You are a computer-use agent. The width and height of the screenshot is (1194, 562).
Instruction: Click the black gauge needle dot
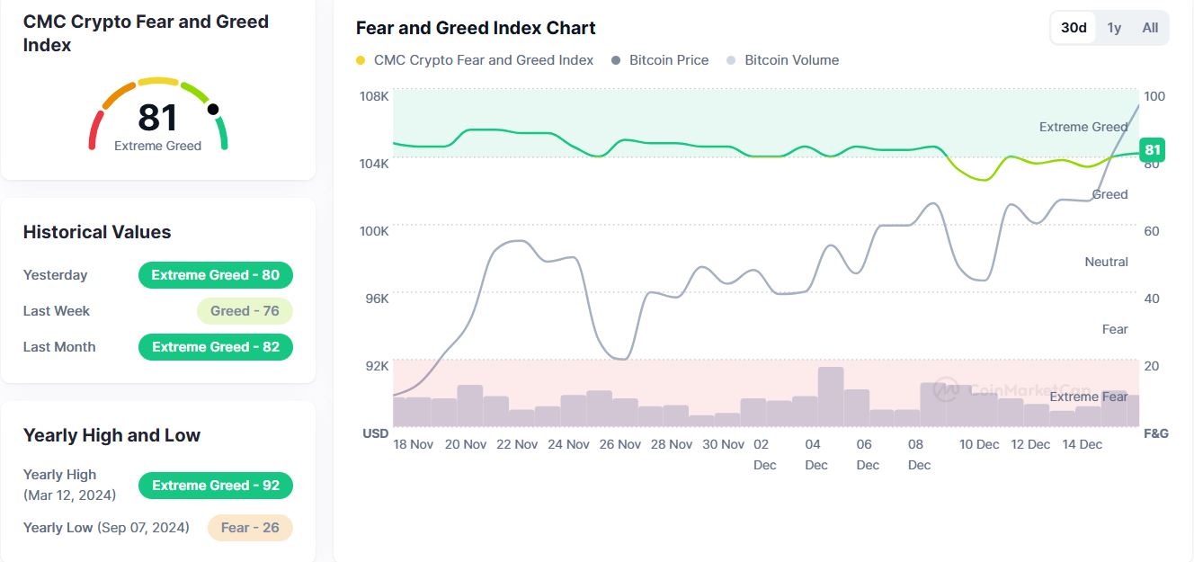click(x=213, y=110)
